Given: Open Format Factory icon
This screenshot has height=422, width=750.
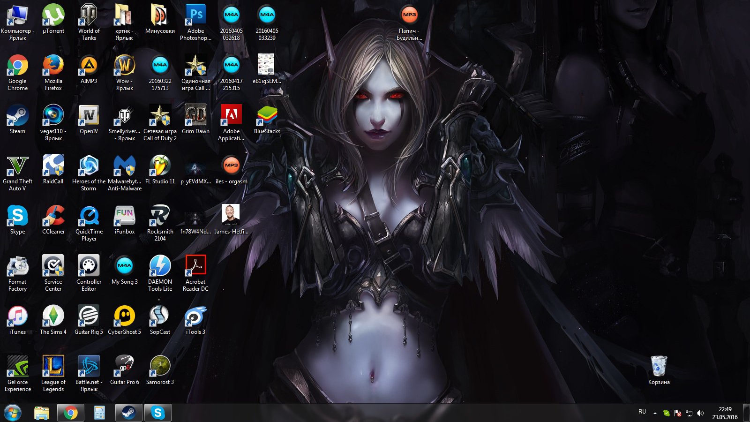Looking at the screenshot, I should tap(17, 266).
